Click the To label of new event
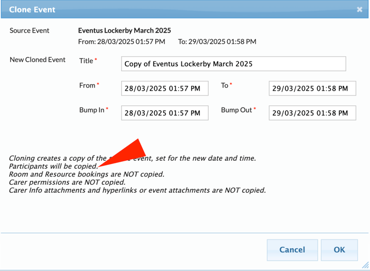 pos(225,85)
